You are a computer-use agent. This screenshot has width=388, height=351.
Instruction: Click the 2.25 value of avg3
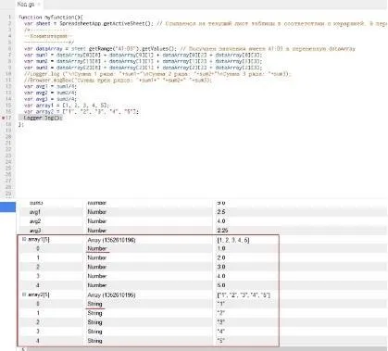222,231
